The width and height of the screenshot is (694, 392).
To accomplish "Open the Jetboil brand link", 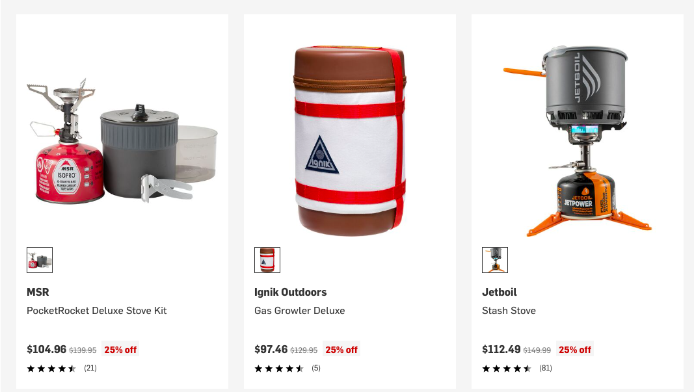I will (500, 292).
